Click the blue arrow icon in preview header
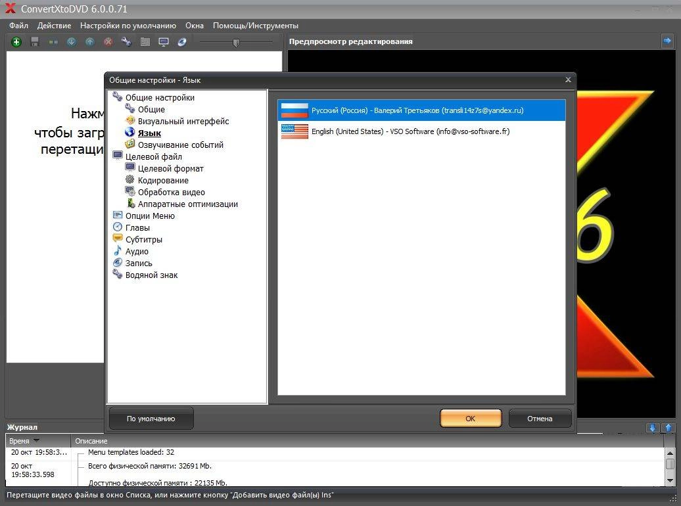The image size is (681, 506). click(x=667, y=41)
